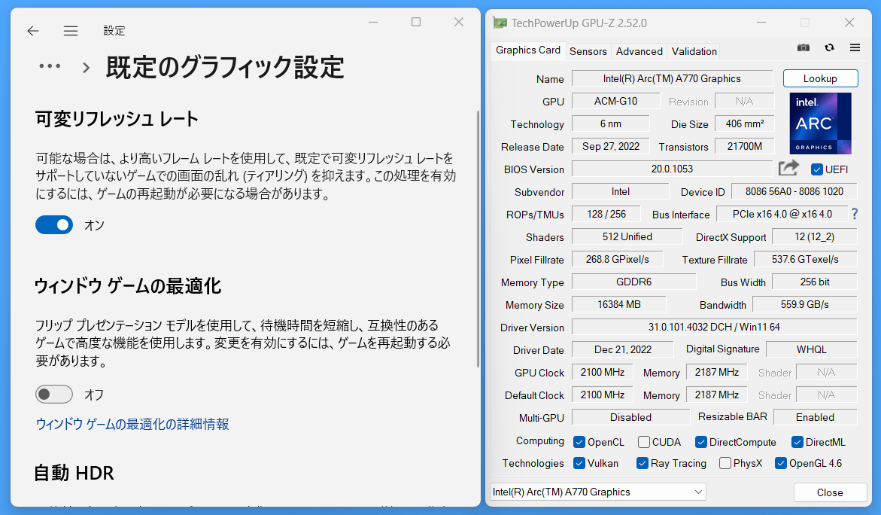Open the GPU selection dropdown at bottom
Screen dimensions: 881x515
coord(598,492)
